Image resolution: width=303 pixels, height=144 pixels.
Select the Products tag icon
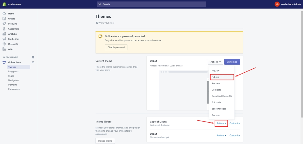coord(4,24)
